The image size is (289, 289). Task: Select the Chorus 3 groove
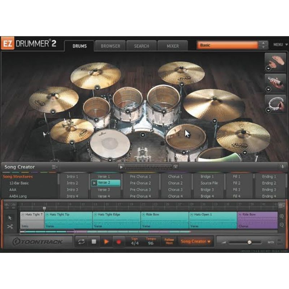pyautogui.click(x=175, y=189)
